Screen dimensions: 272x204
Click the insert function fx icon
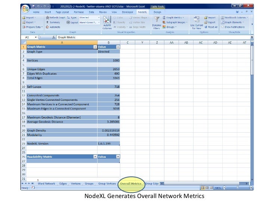click(x=53, y=37)
